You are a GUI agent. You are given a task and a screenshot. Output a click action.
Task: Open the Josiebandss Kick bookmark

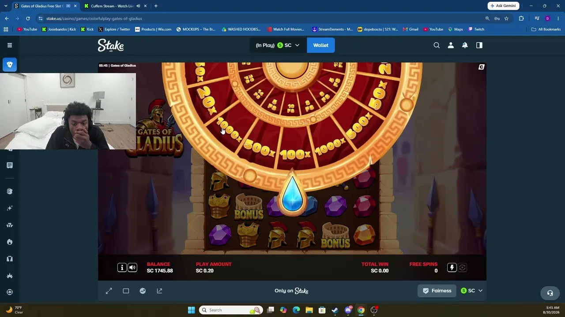pos(59,29)
